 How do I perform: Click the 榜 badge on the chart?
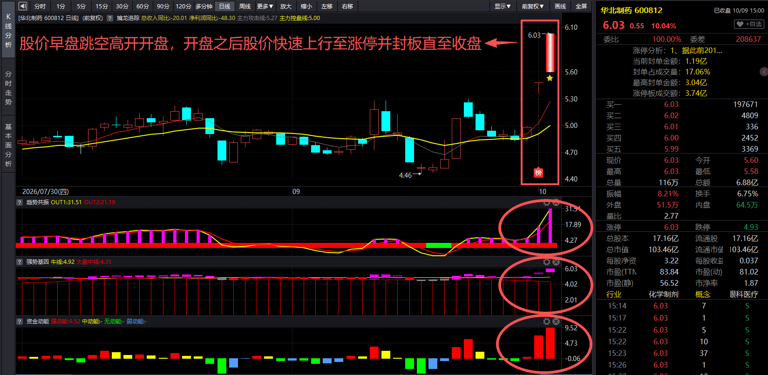point(538,173)
